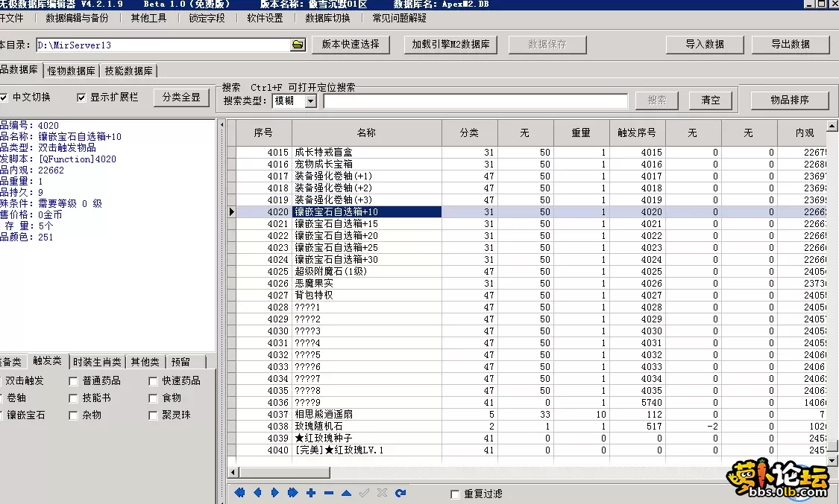Delete the record with the minus icon
Screen dimensions: 839x504
[x=329, y=493]
